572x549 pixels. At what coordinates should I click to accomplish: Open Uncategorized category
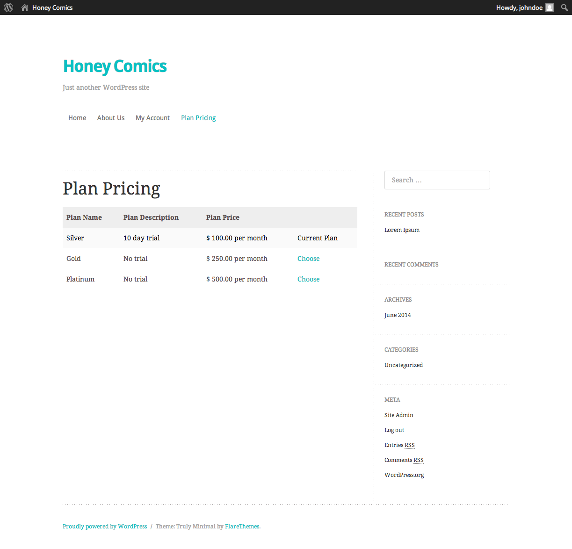tap(404, 365)
